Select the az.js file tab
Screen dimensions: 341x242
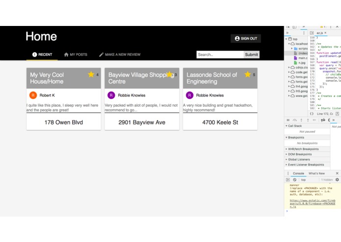click(x=319, y=33)
